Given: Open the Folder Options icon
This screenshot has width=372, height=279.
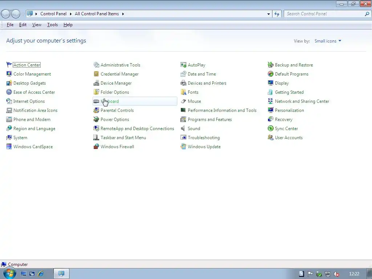Looking at the screenshot, I should click(96, 92).
